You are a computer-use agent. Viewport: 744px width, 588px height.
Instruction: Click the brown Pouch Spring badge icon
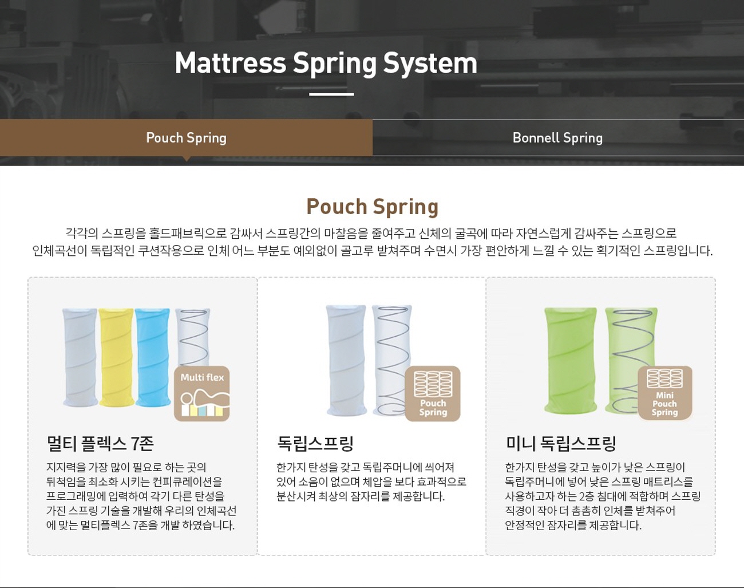(x=433, y=394)
